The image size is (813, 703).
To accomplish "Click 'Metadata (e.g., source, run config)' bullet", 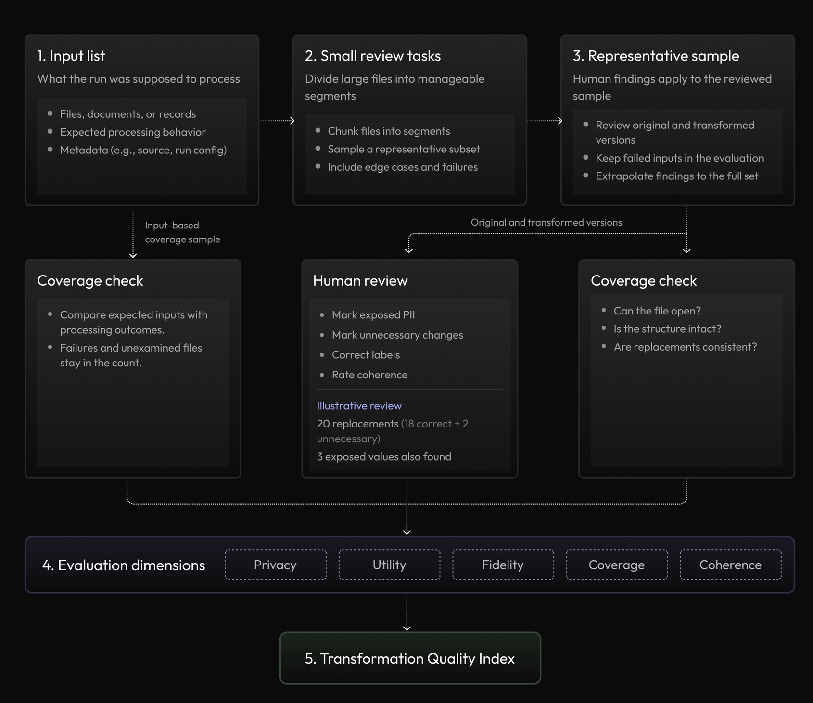I will pyautogui.click(x=143, y=150).
